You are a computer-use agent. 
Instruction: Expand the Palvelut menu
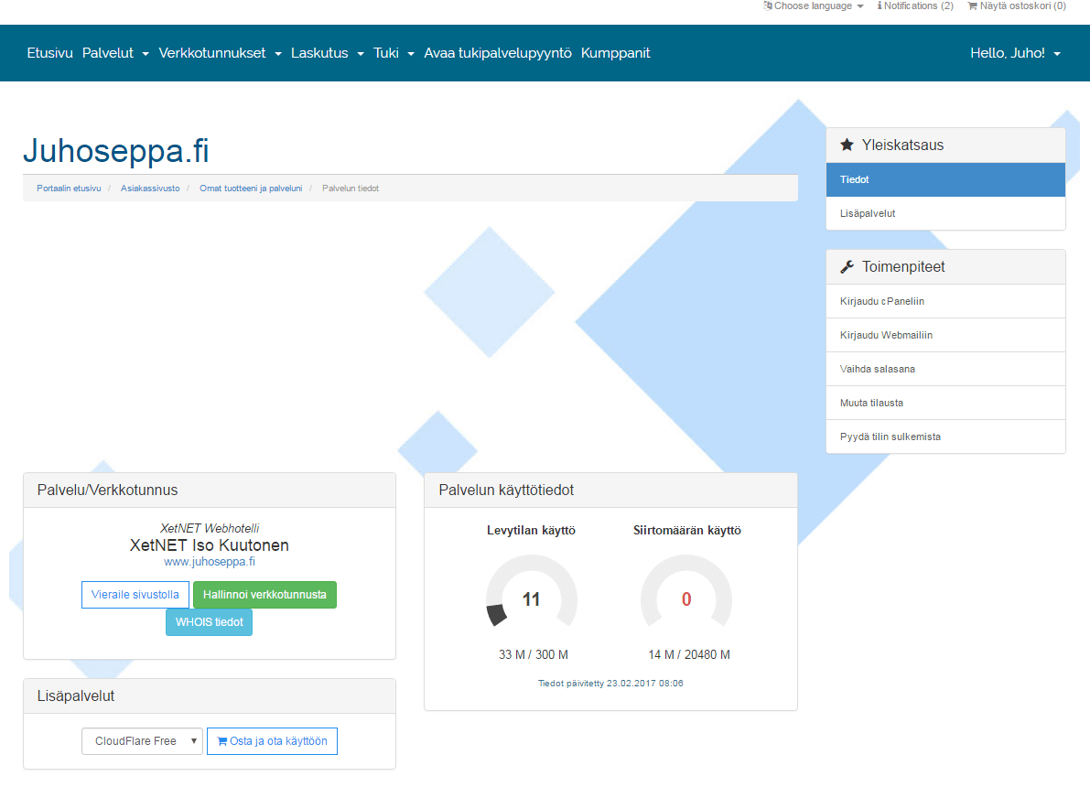coord(115,53)
